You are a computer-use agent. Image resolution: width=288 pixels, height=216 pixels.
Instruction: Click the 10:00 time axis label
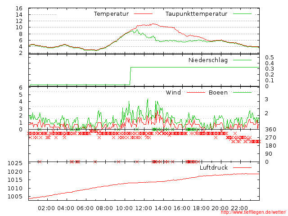point(124,208)
